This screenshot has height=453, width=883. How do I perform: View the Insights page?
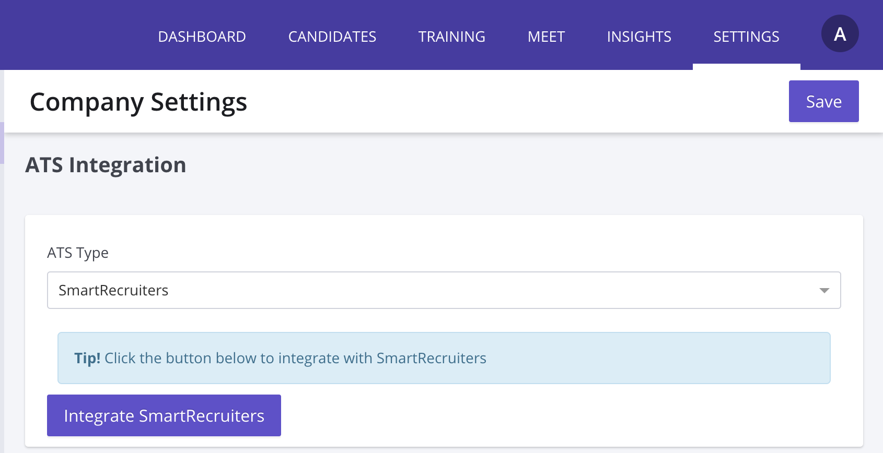coord(638,37)
